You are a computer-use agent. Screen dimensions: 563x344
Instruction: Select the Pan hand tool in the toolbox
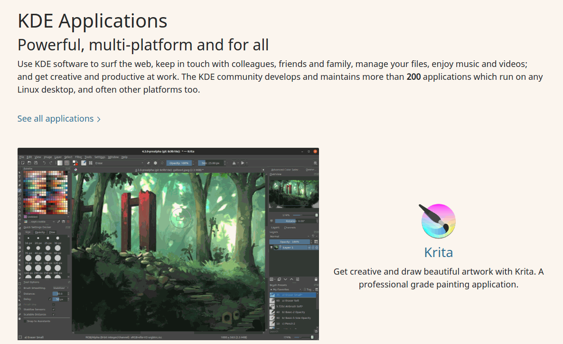click(x=20, y=318)
